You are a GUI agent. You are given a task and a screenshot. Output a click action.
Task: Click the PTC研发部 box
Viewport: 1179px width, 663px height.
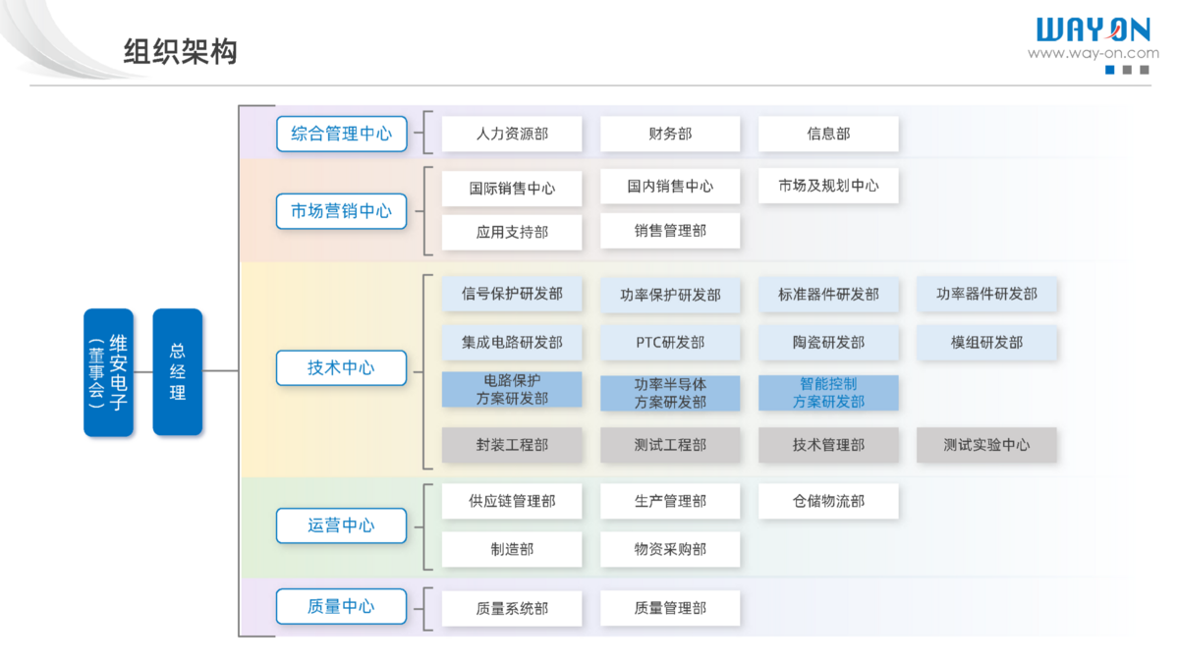(670, 343)
